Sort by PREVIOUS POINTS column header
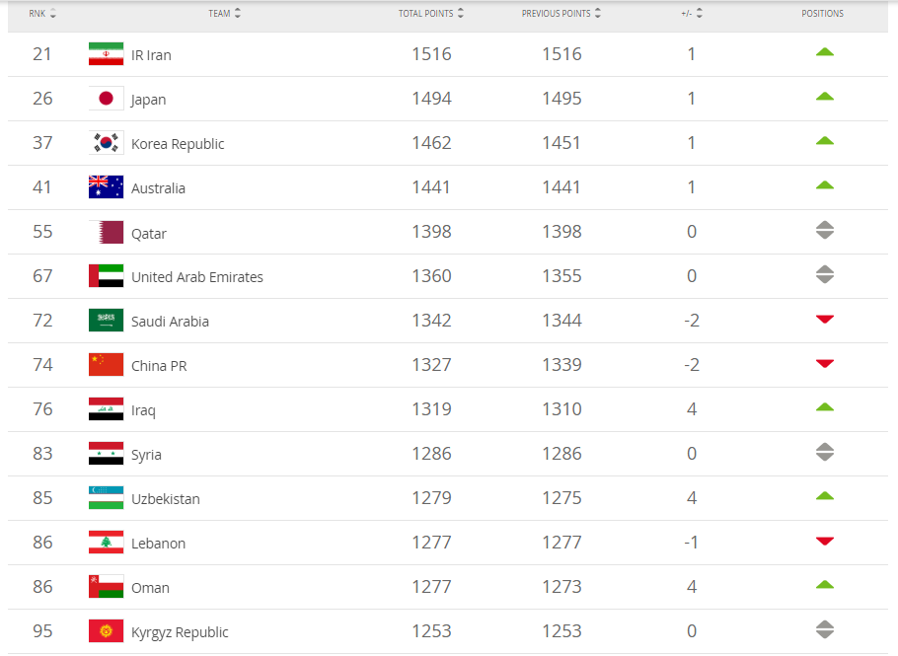898x656 pixels. [x=561, y=14]
